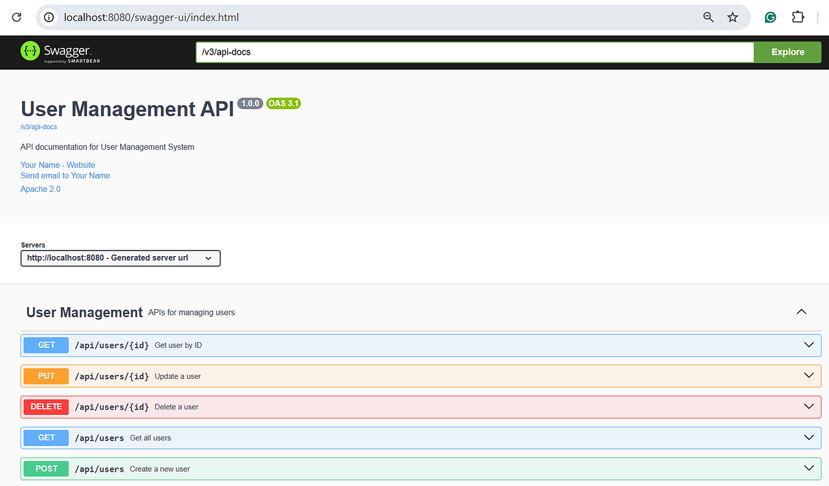Click the POST badge for Create a new user
Image resolution: width=829 pixels, height=486 pixels.
point(46,468)
